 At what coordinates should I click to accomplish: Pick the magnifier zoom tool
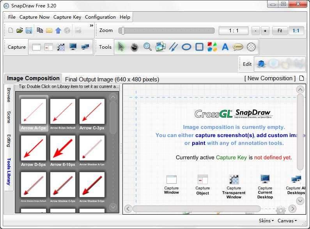(x=147, y=47)
